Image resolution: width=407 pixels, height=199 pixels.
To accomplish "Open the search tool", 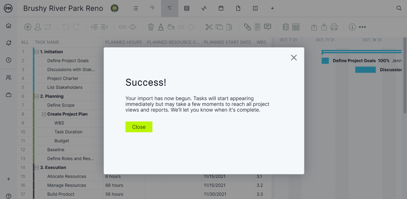I will point(399,8).
